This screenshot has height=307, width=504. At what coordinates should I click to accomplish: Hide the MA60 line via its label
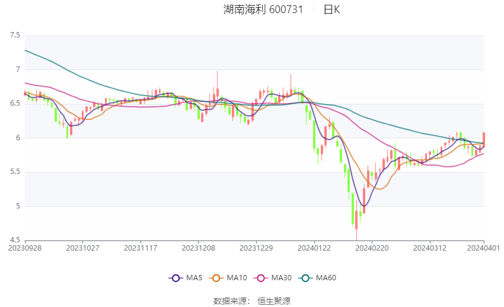[x=326, y=277]
